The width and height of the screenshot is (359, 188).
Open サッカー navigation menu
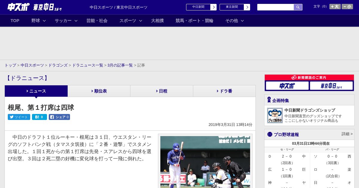point(63,21)
